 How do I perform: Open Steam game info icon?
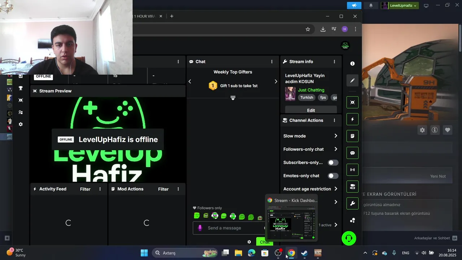tap(435, 130)
